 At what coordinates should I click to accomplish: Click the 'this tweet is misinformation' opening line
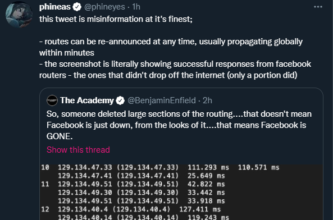116,19
